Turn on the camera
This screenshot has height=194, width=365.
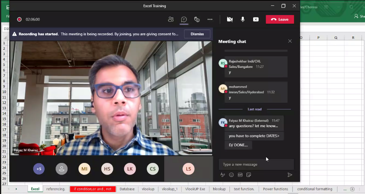click(x=229, y=19)
